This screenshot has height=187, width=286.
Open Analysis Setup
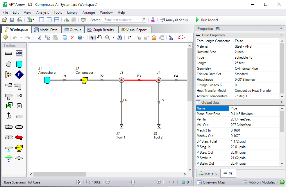(175, 20)
